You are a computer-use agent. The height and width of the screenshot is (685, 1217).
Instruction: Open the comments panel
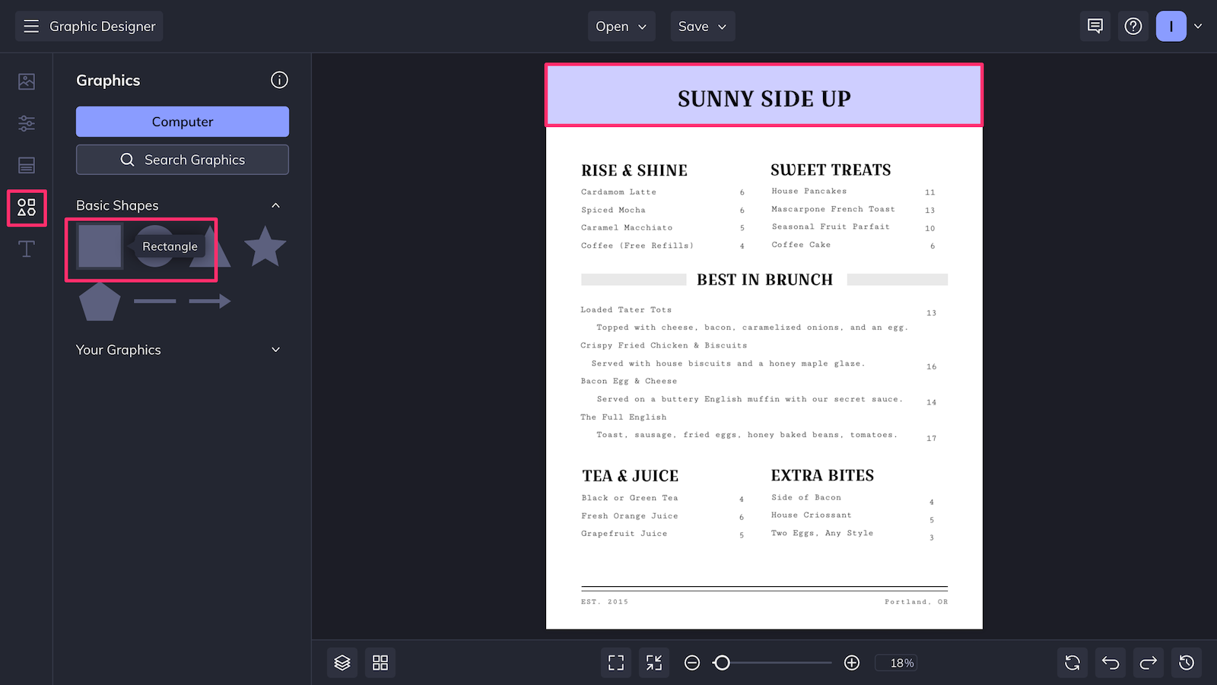(x=1095, y=25)
